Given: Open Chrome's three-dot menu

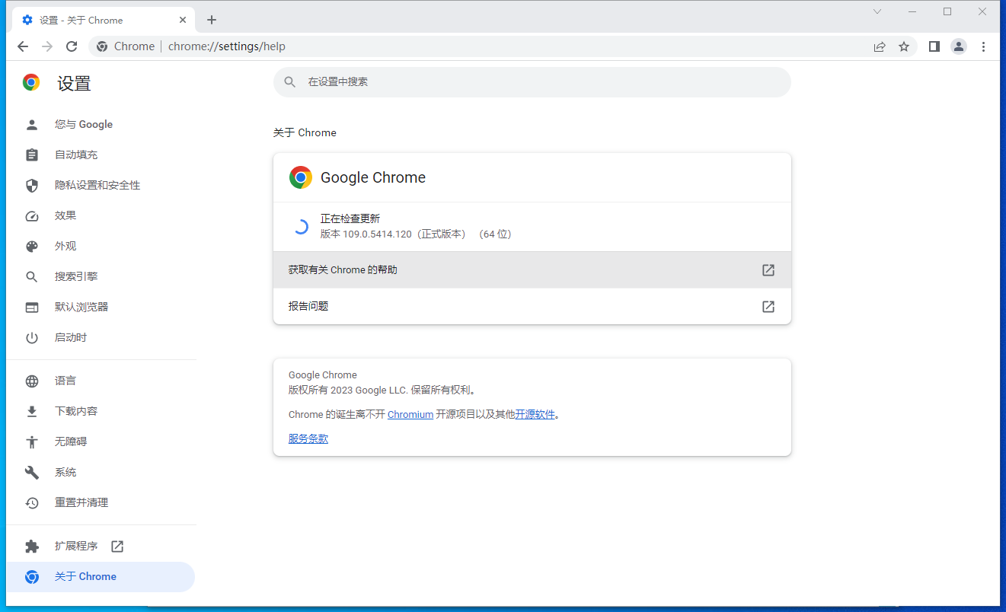Looking at the screenshot, I should (x=983, y=46).
